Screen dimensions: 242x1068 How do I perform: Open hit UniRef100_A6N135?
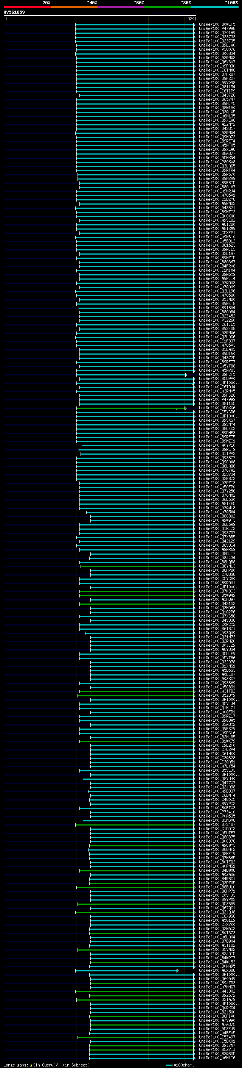pyautogui.click(x=217, y=116)
